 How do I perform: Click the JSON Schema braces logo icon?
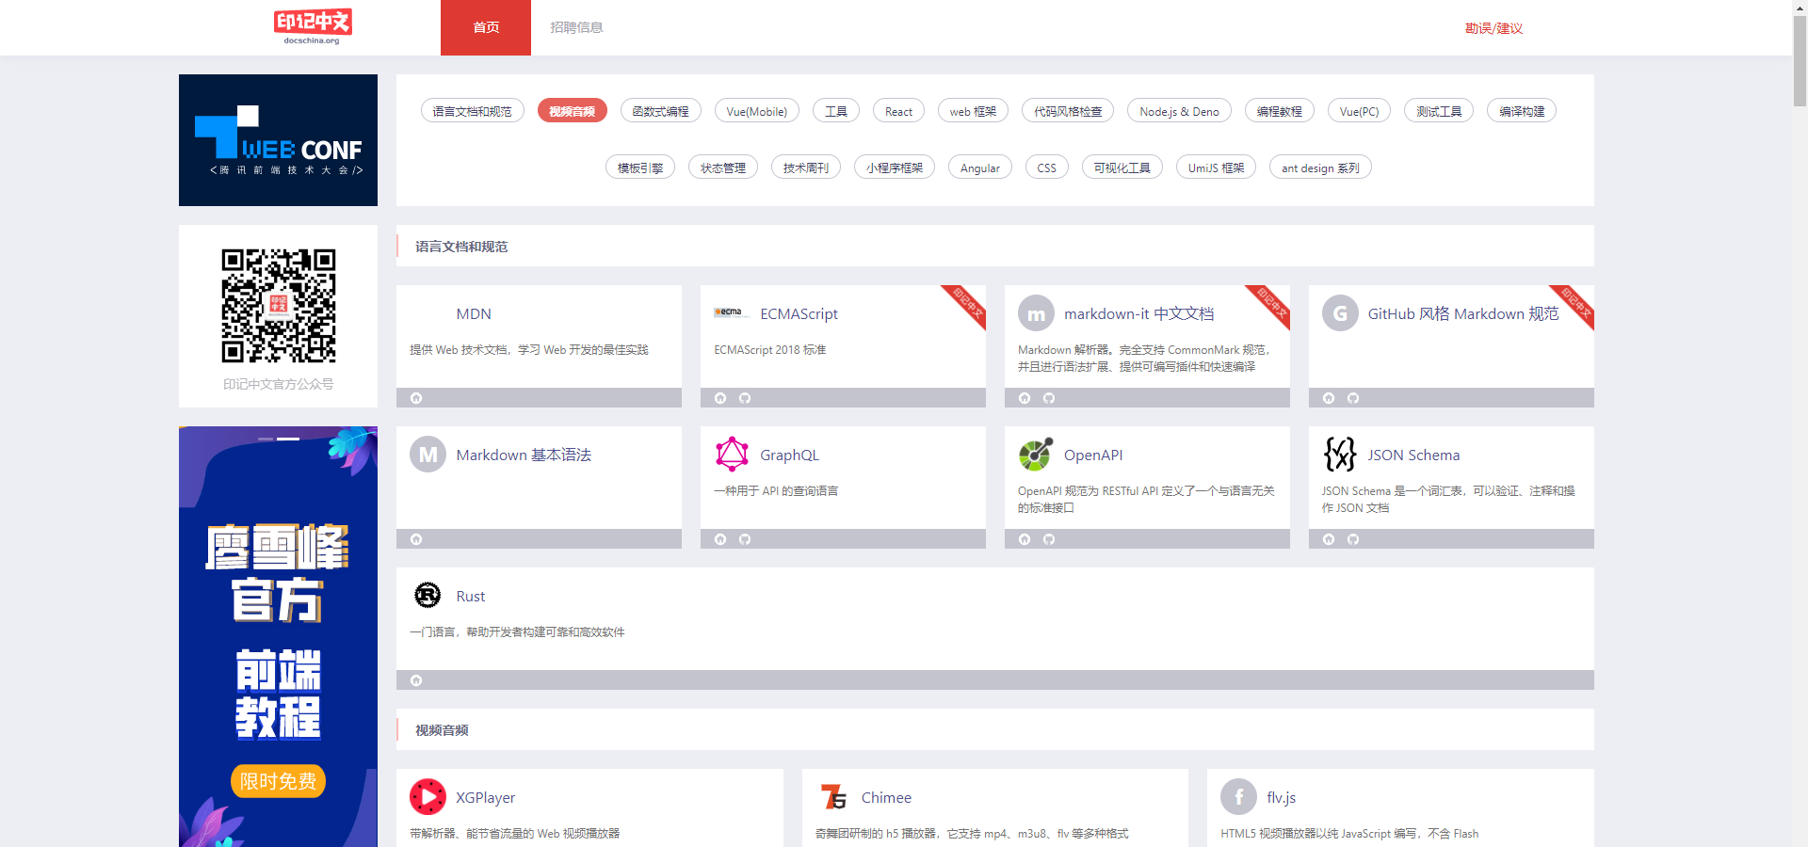(x=1340, y=455)
